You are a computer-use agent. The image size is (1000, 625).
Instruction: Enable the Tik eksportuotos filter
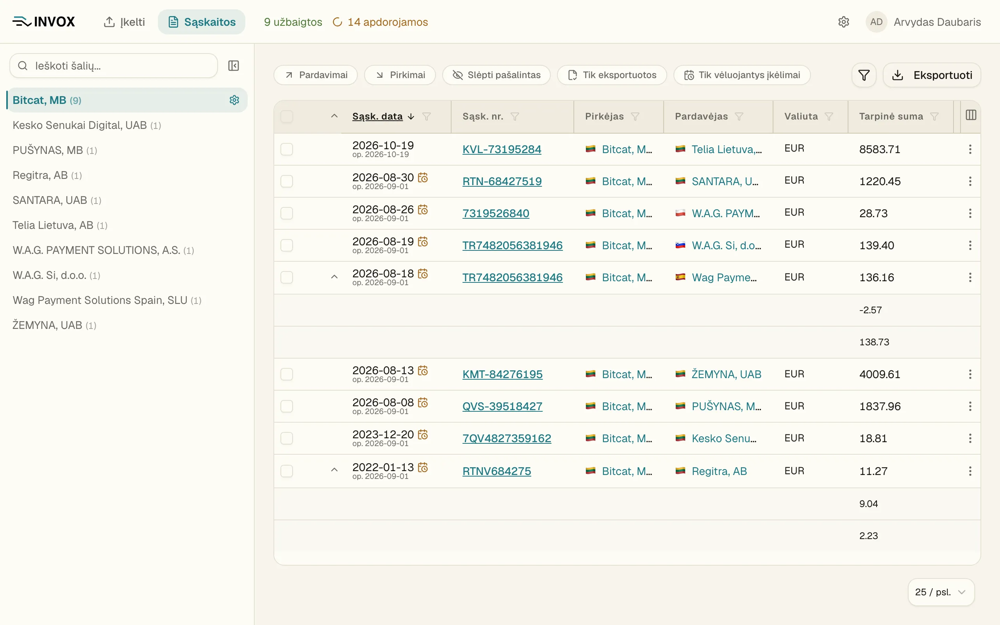(x=612, y=75)
